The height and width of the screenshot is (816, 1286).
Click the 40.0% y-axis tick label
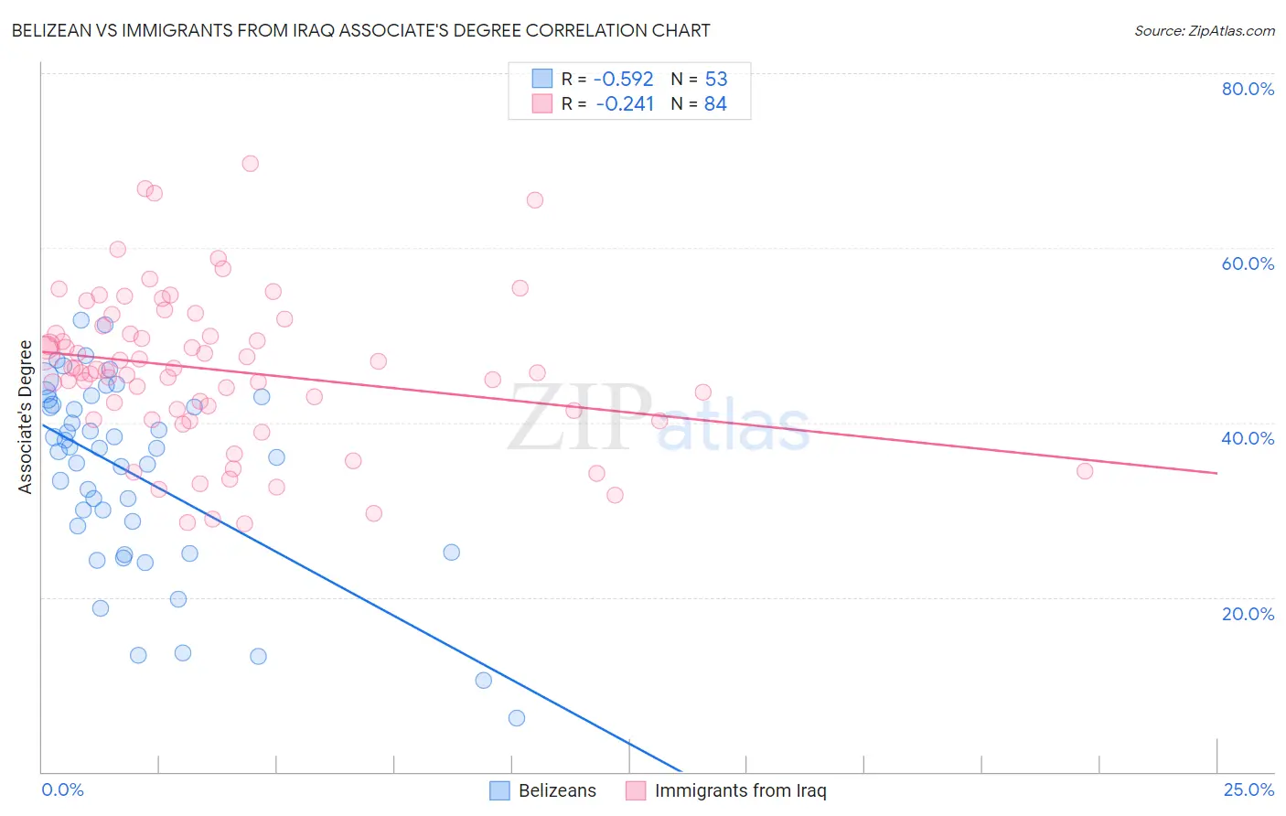coord(1248,438)
